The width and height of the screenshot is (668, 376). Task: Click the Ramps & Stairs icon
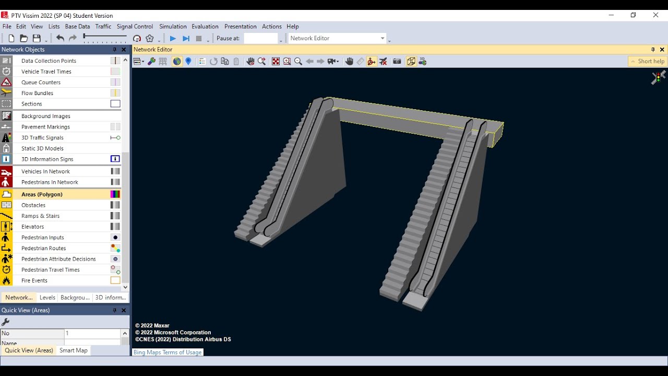6,216
